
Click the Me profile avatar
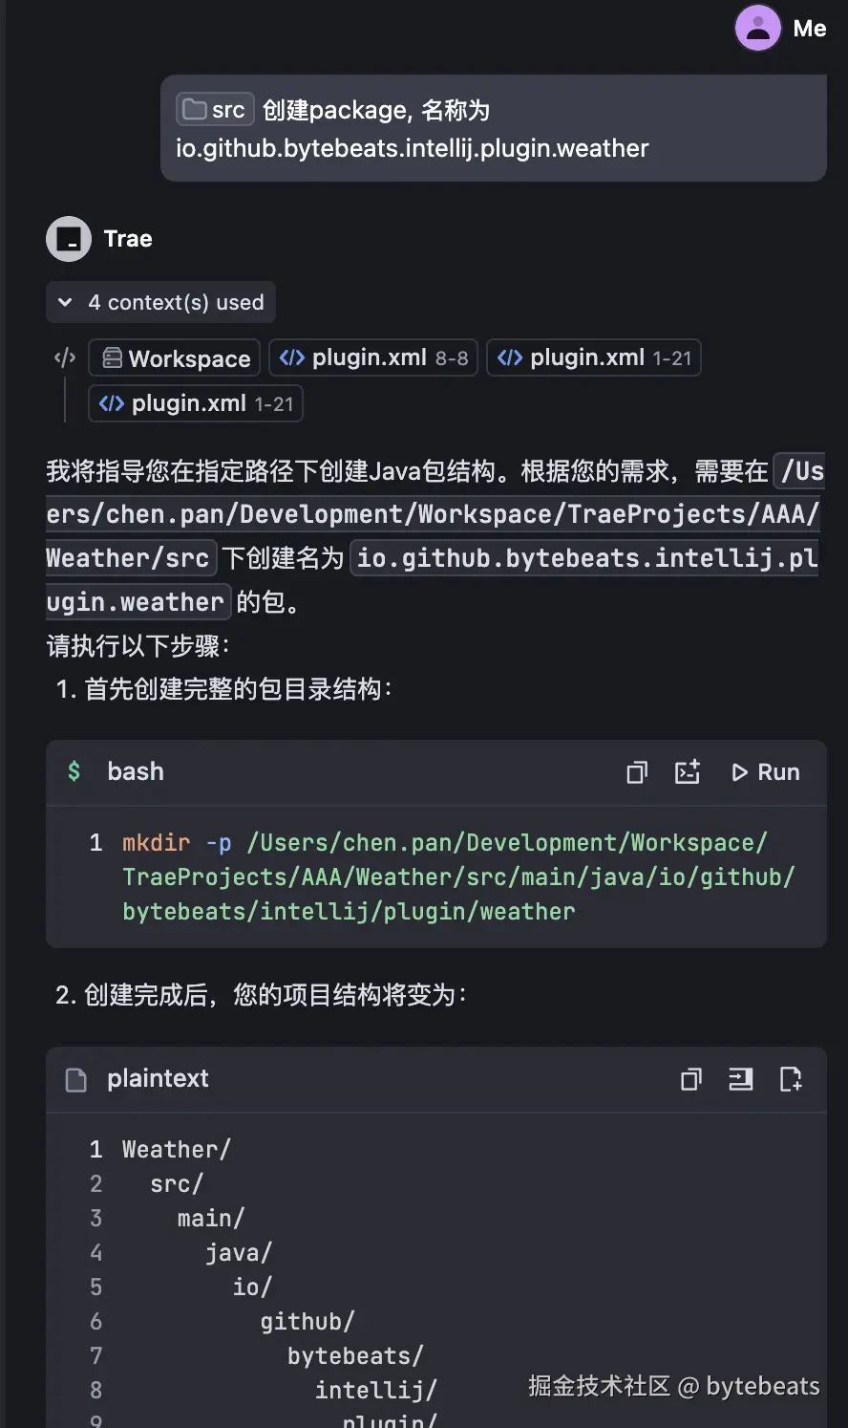[757, 28]
